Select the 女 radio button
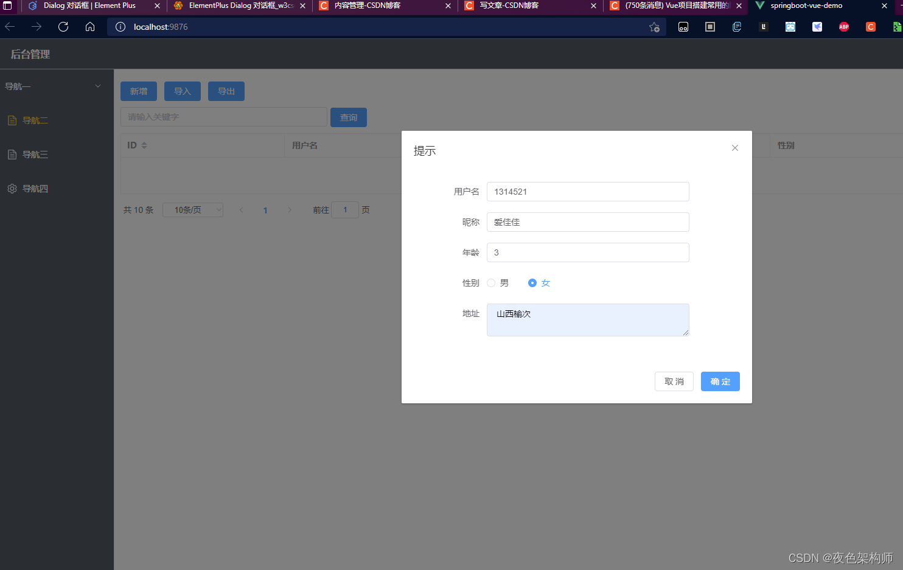 tap(532, 283)
